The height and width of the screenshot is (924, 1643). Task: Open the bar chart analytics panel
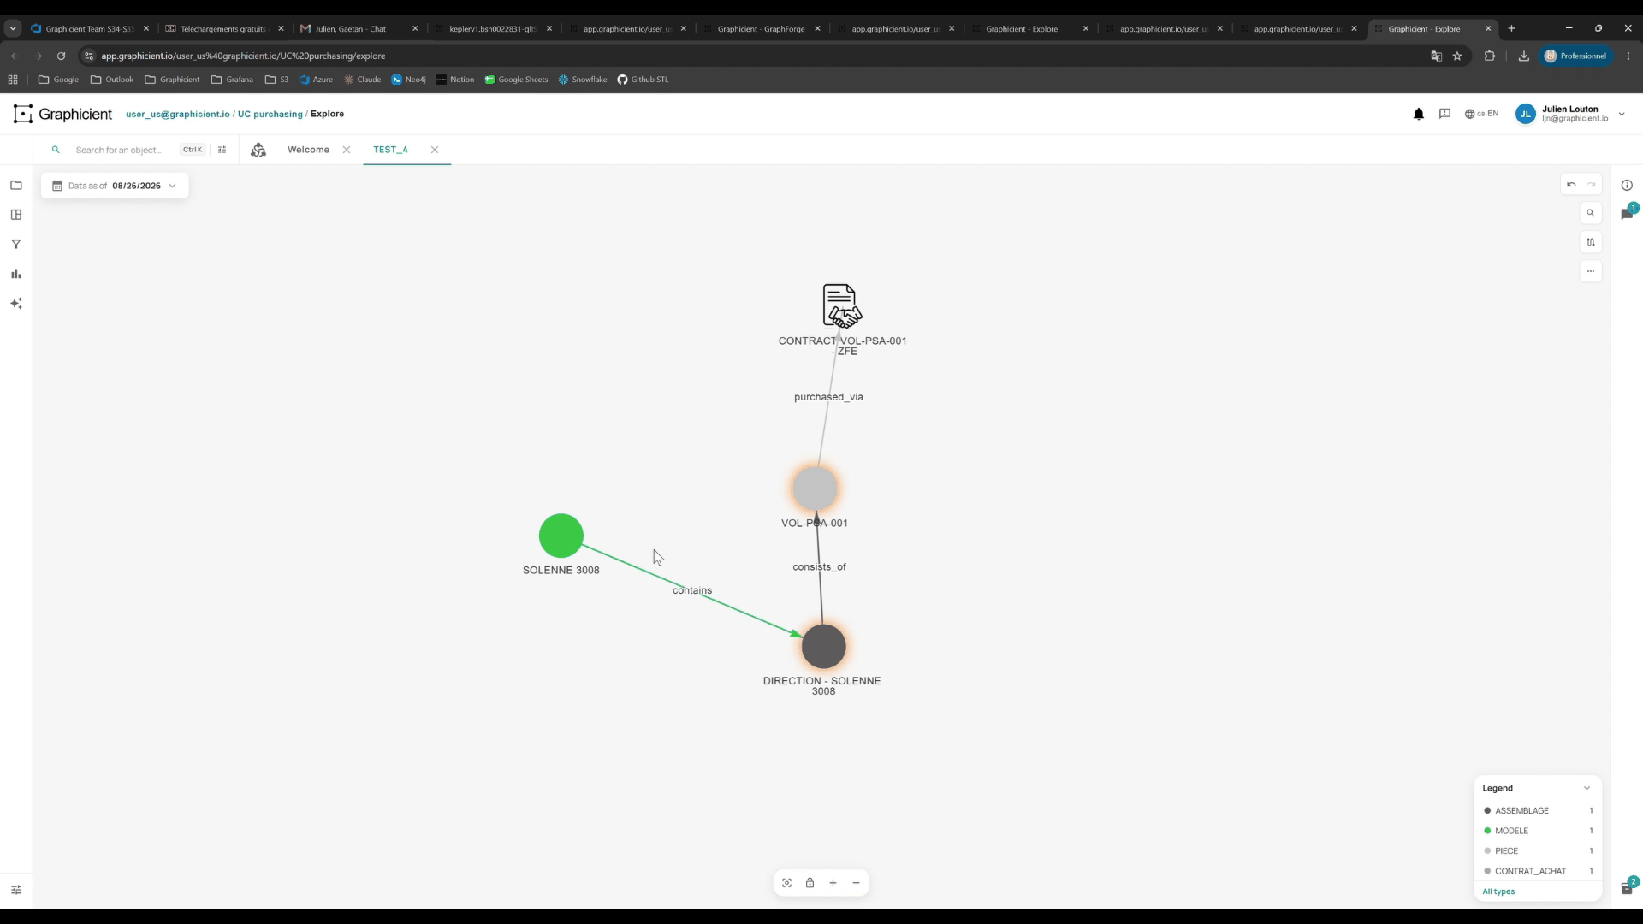point(16,274)
